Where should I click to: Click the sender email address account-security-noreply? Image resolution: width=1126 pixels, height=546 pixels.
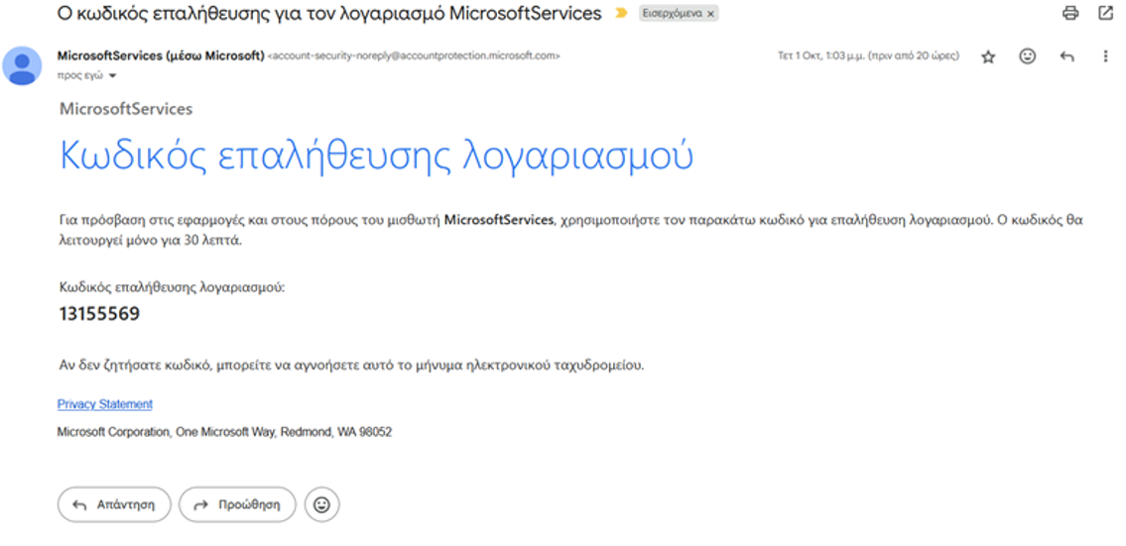[x=414, y=55]
